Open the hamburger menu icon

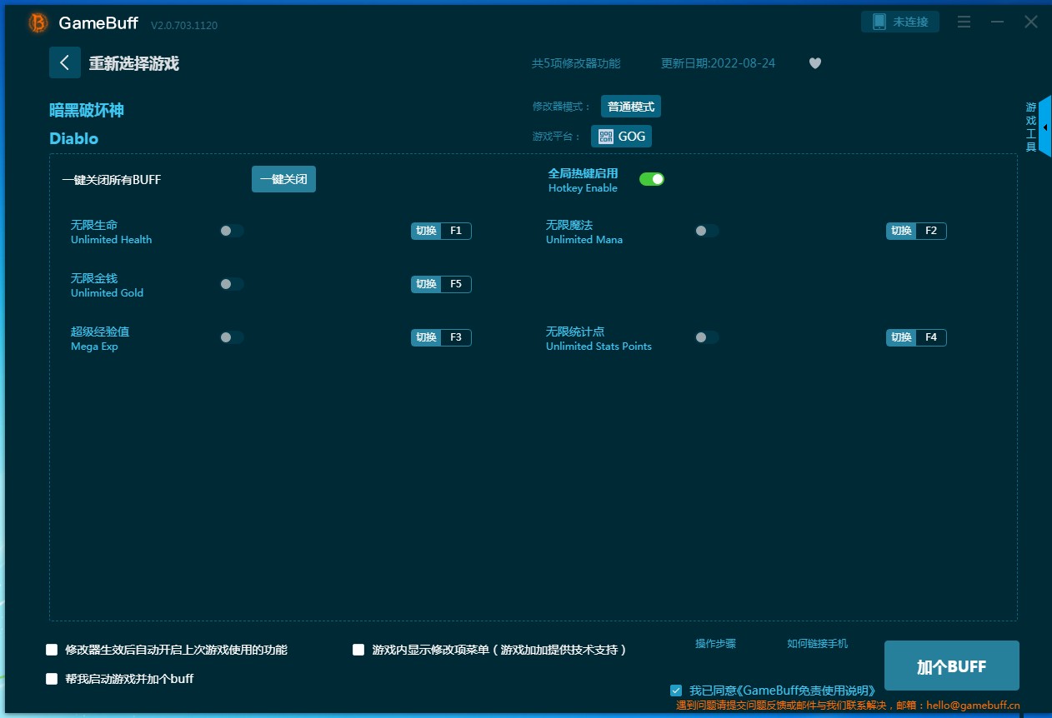pos(964,22)
